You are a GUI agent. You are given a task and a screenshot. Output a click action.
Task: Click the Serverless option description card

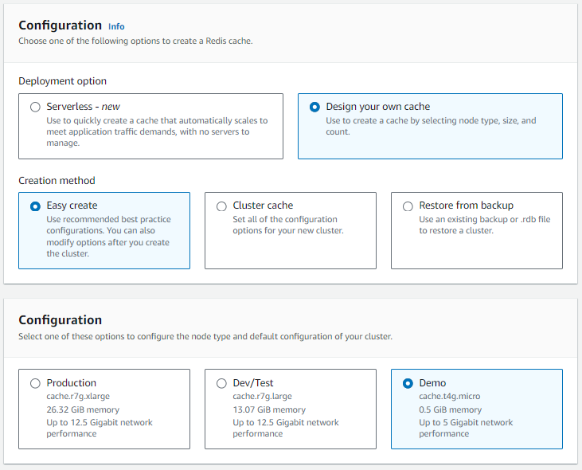[157, 131]
